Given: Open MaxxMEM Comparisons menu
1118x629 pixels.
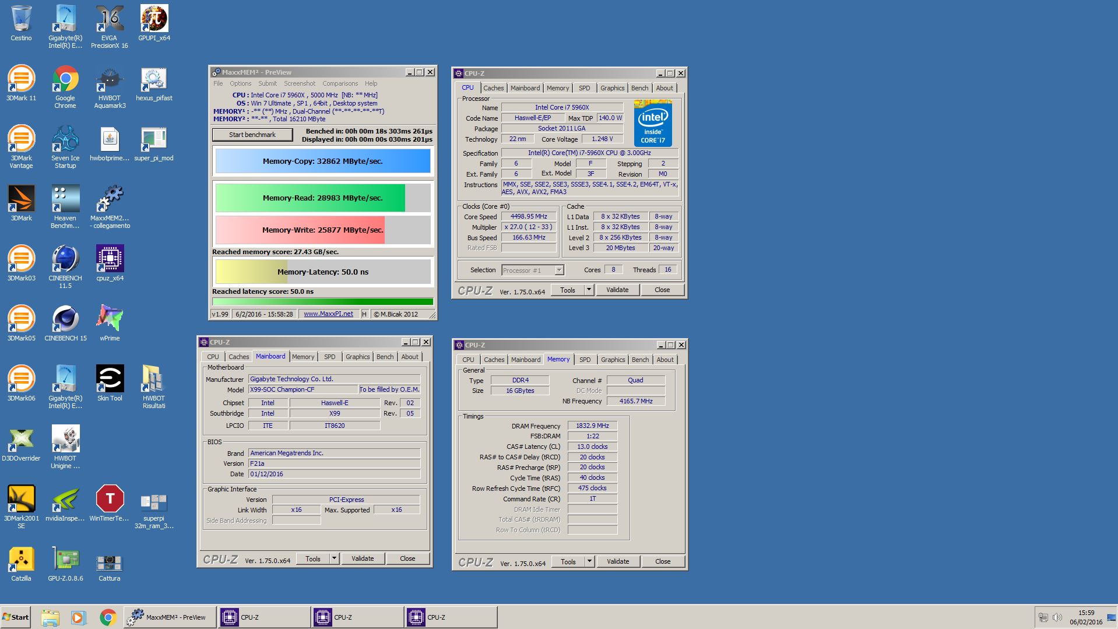Looking at the screenshot, I should click(340, 83).
